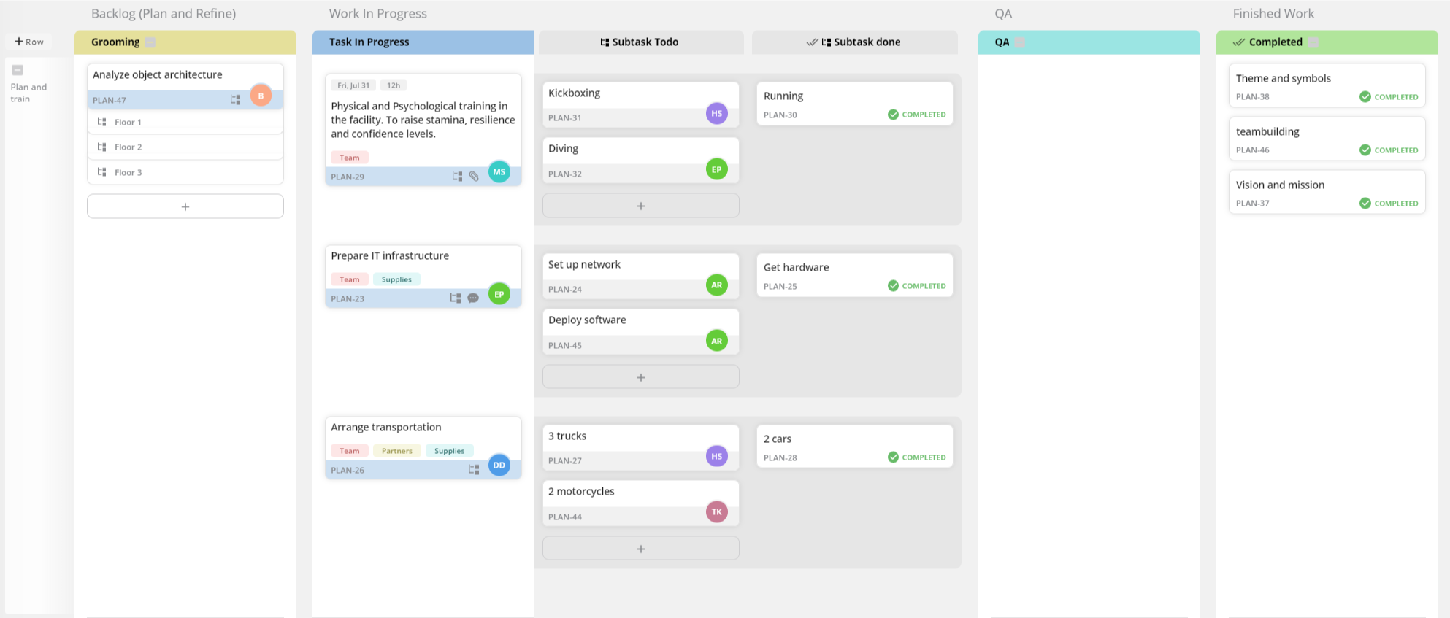Click subtask icon on PLAN-47 card
Image resolution: width=1450 pixels, height=618 pixels.
coord(235,99)
